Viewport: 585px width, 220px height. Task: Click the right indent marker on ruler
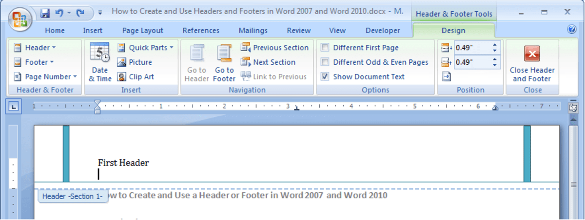click(x=495, y=109)
